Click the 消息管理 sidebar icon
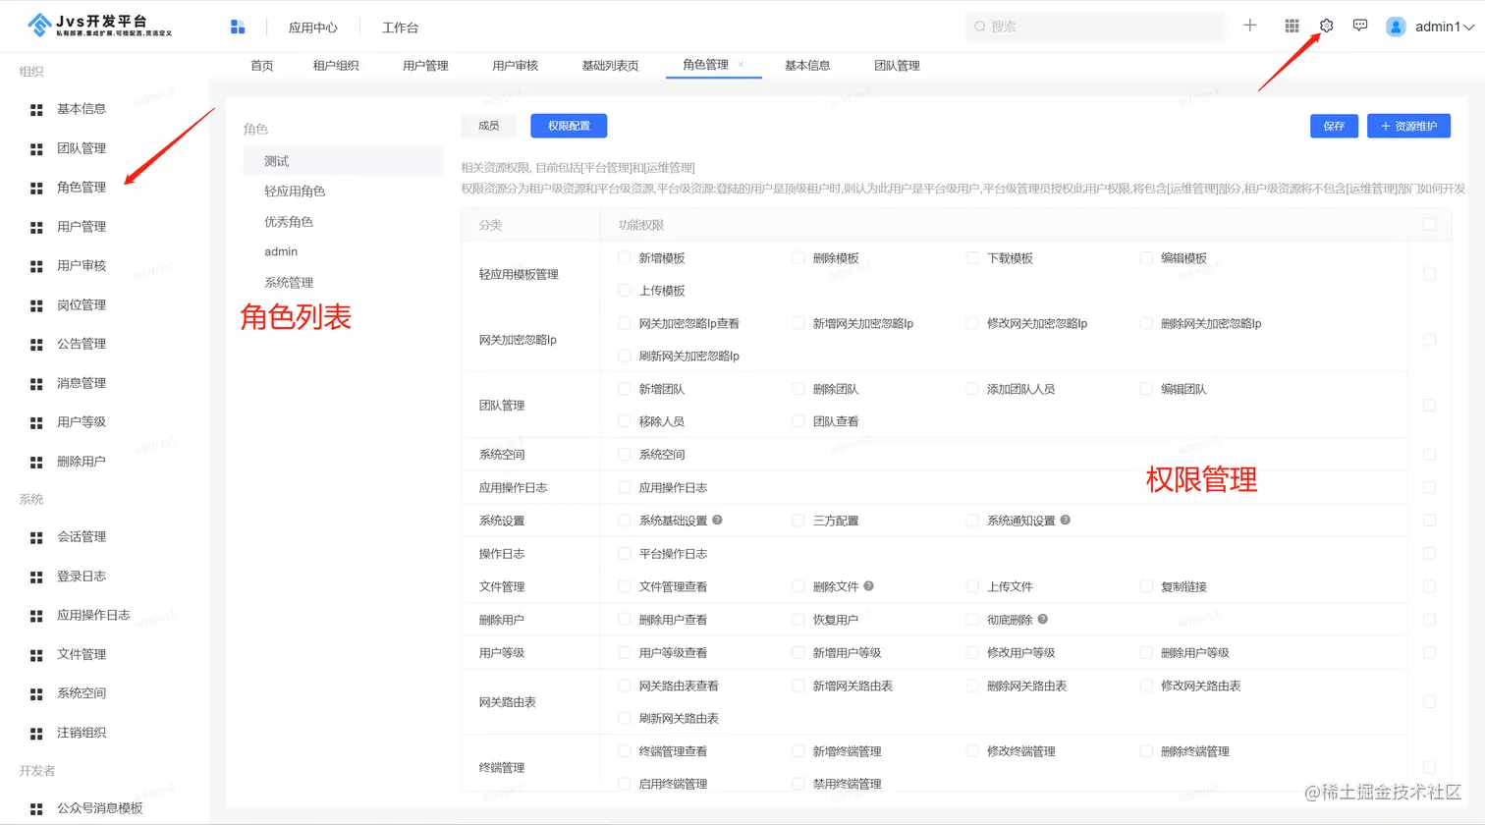This screenshot has height=825, width=1485. 36,384
